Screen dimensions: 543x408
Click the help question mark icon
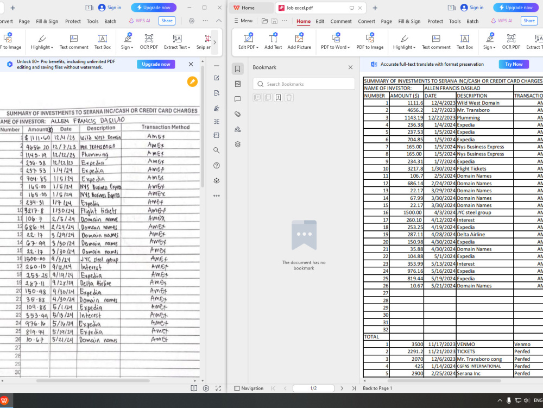click(x=217, y=166)
